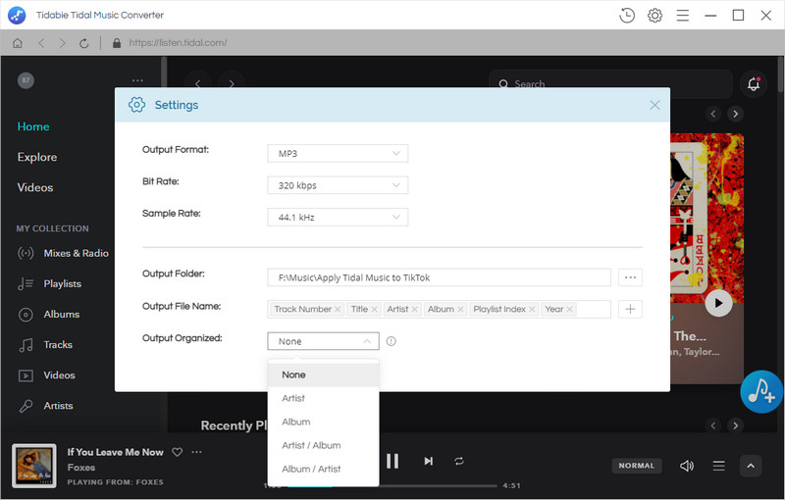
Task: Open the hamburger menu in title bar
Action: point(682,16)
